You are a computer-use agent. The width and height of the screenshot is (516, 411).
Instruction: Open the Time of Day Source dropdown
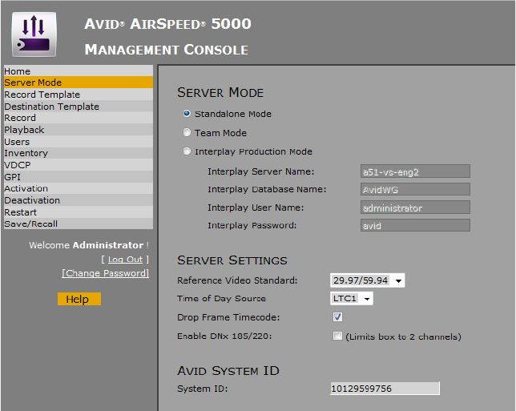[352, 299]
